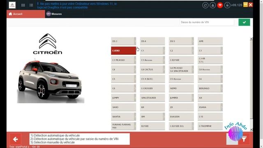This screenshot has height=148, width=263.
Task: Click the round user icon in the top bar
Action: [x=212, y=5]
